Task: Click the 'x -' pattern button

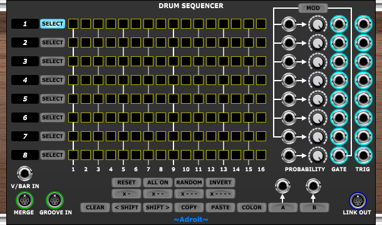Action: point(126,194)
